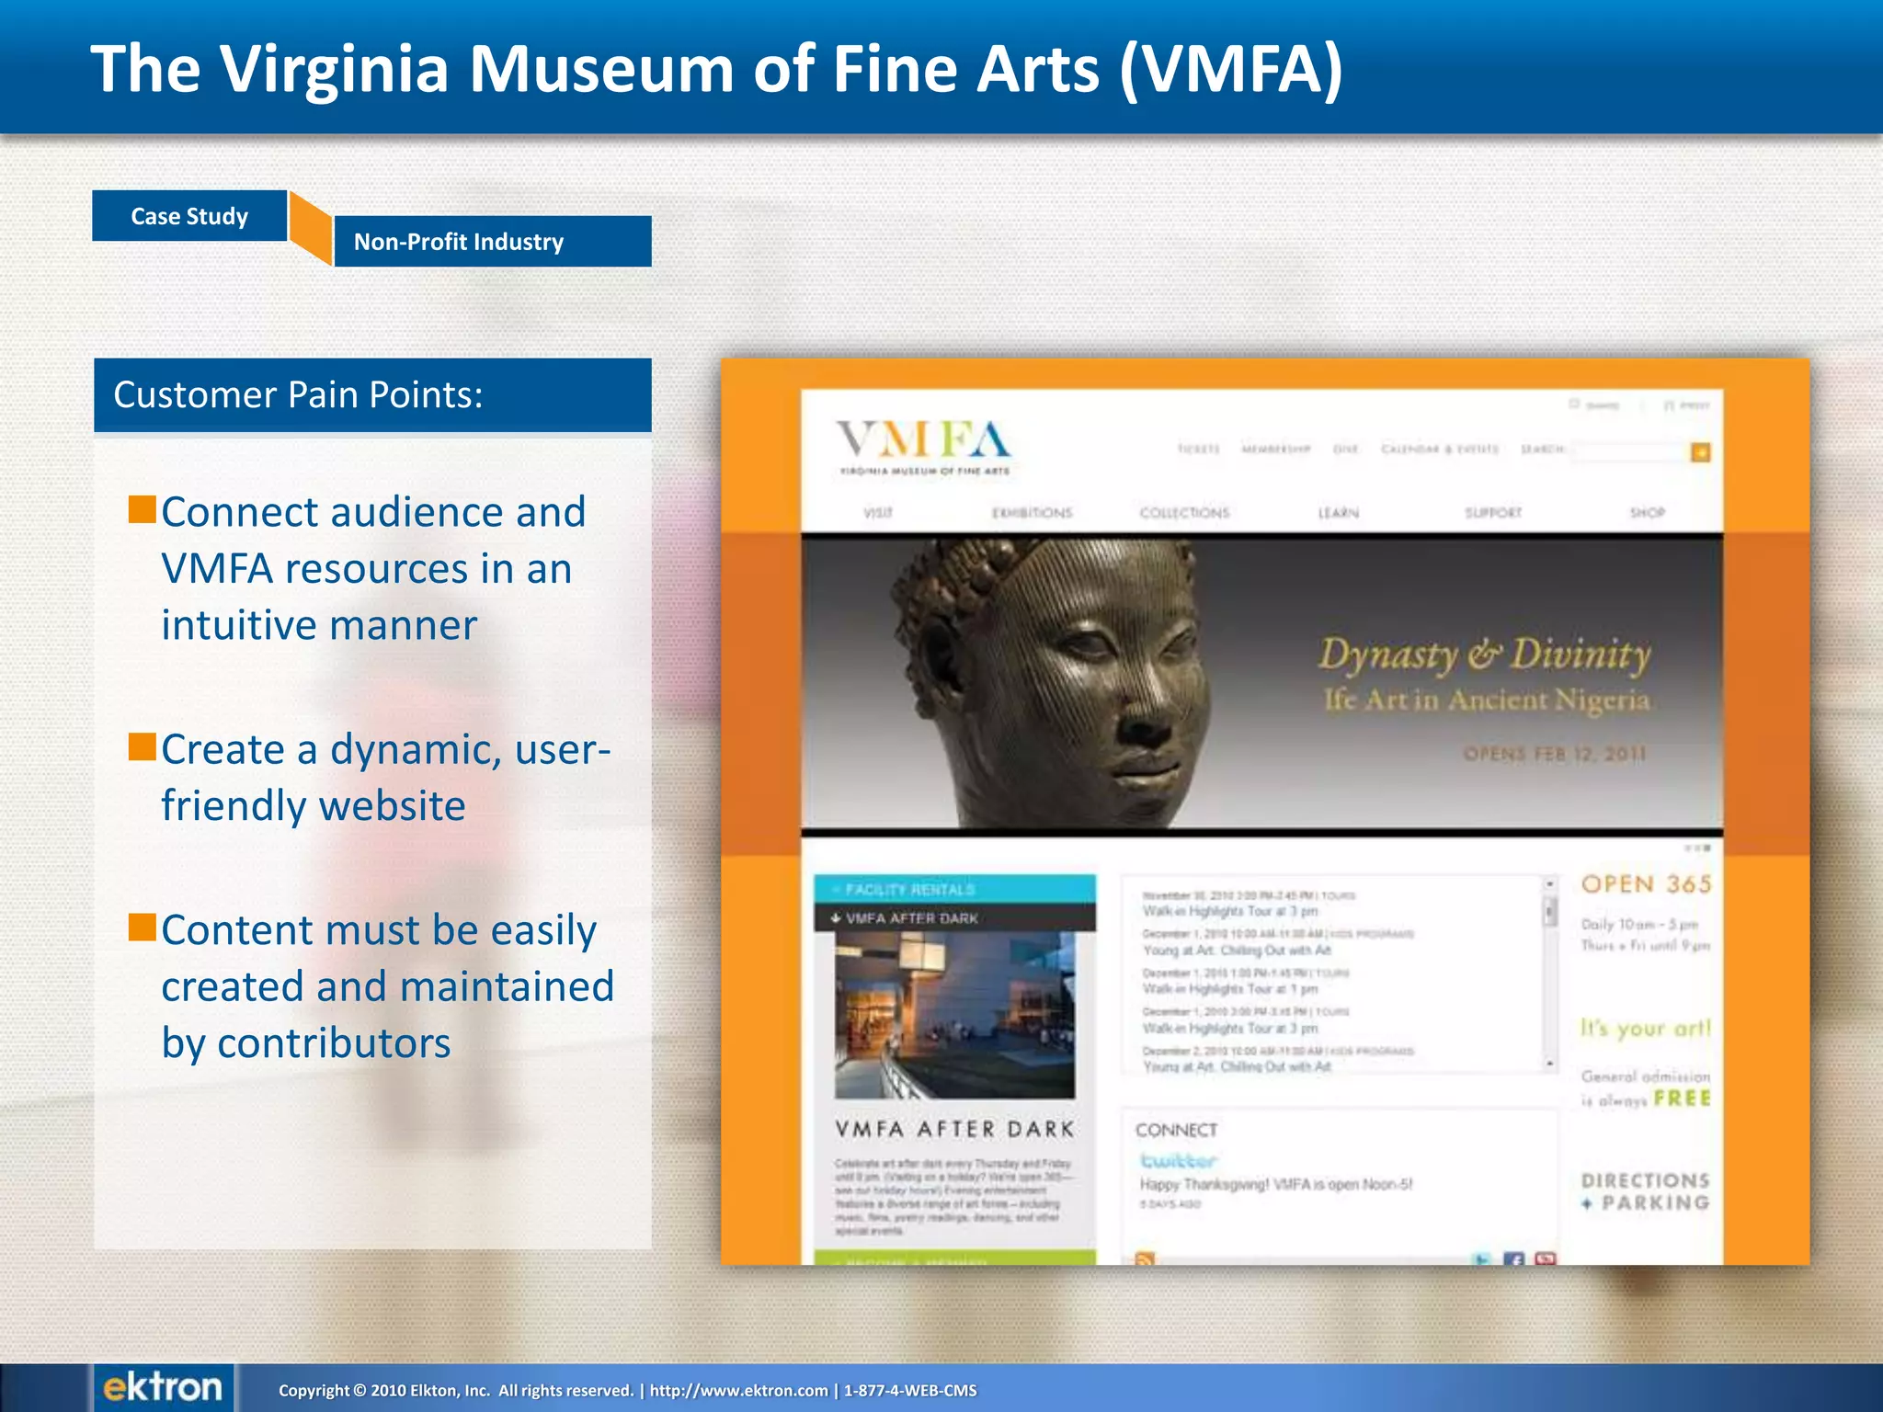The height and width of the screenshot is (1412, 1883).
Task: Click the orange arrow connector beside Case Study
Action: coord(310,228)
